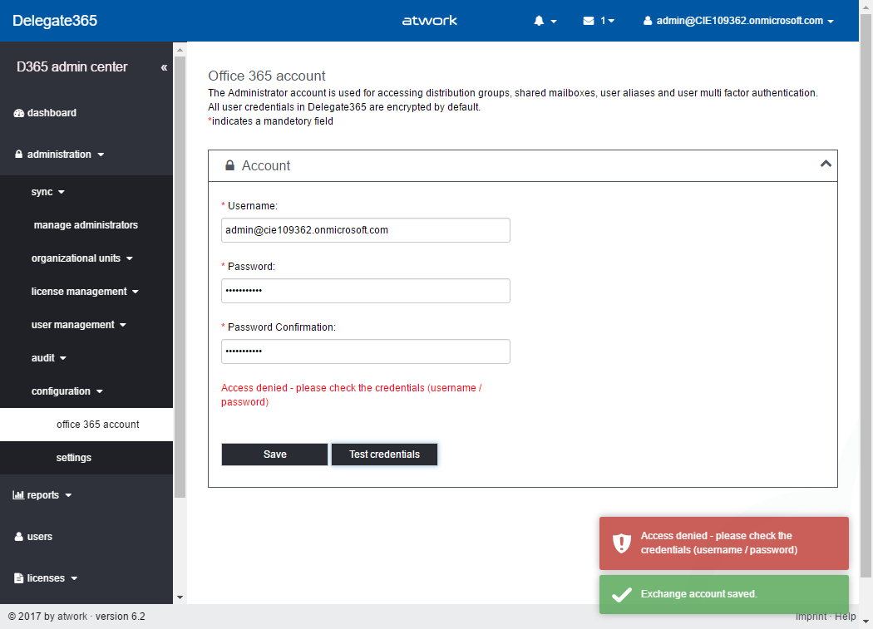Expand the reports menu
This screenshot has width=873, height=629.
[x=42, y=495]
